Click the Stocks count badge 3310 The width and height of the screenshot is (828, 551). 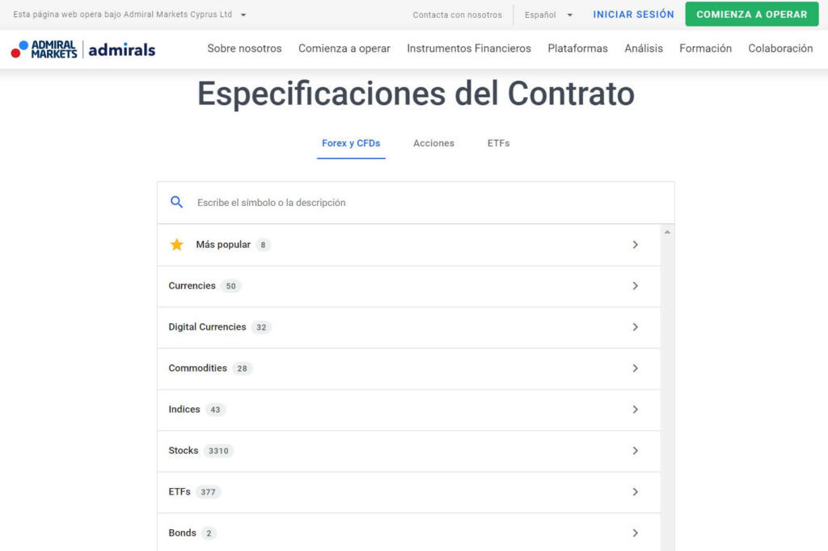(x=218, y=451)
